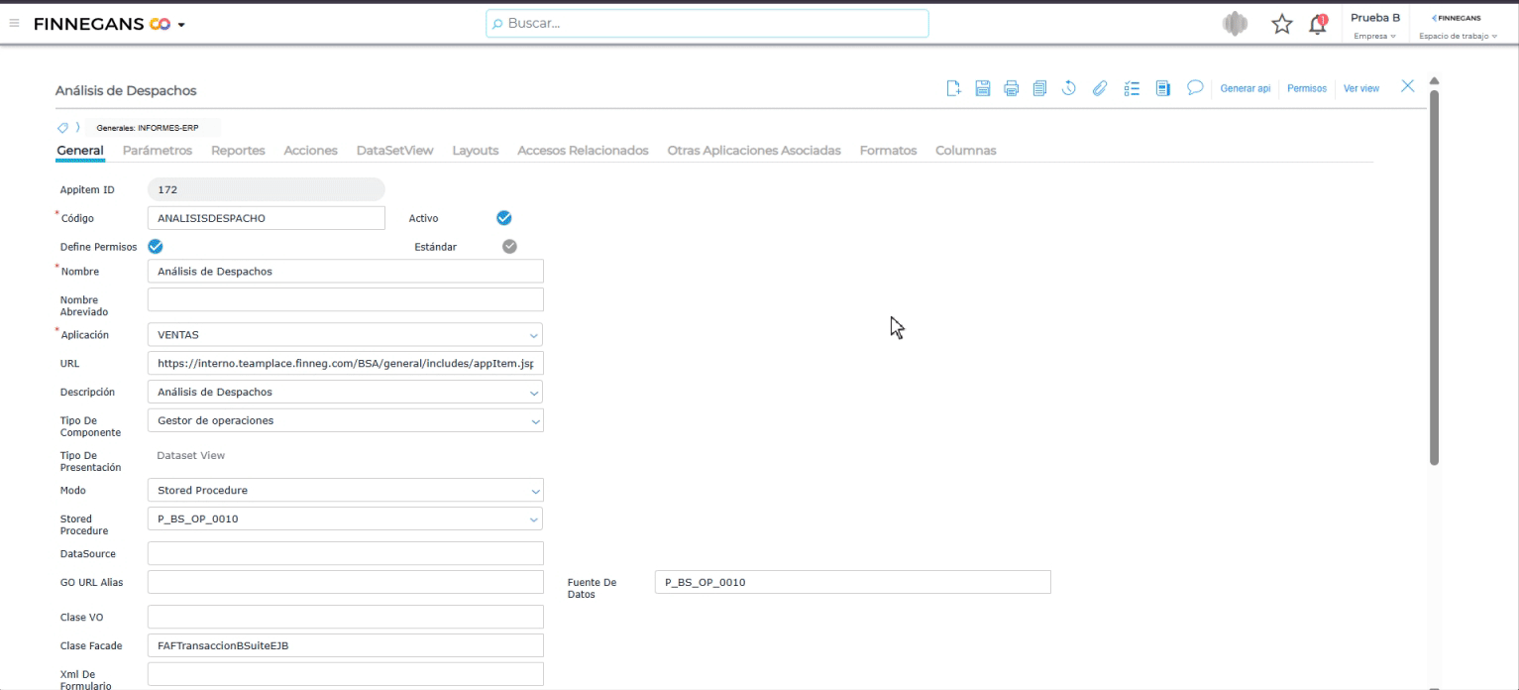Open notifications bell icon
The width and height of the screenshot is (1519, 690).
[1318, 24]
